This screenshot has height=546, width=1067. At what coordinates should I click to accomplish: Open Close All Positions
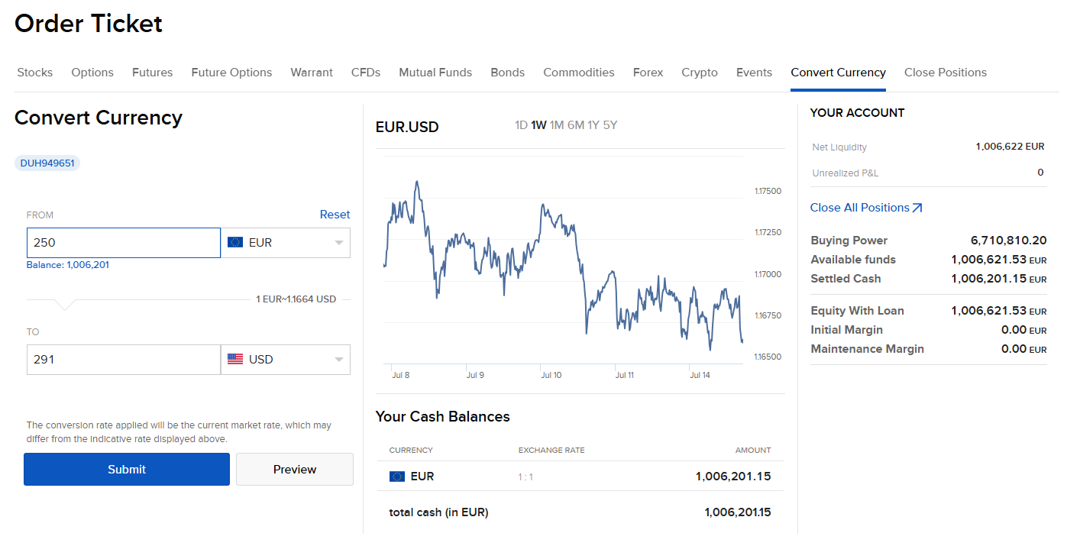pyautogui.click(x=861, y=207)
